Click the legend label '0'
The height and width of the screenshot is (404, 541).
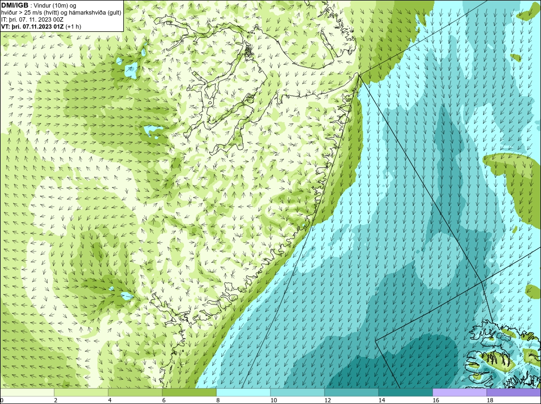2,400
